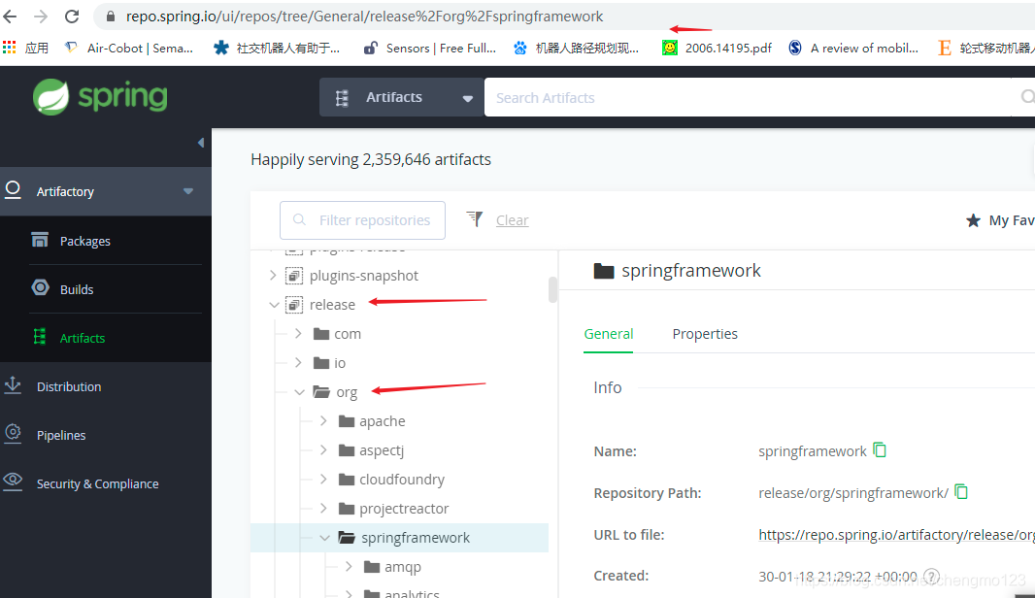Click the Spring logo
This screenshot has height=598, width=1035.
[100, 97]
